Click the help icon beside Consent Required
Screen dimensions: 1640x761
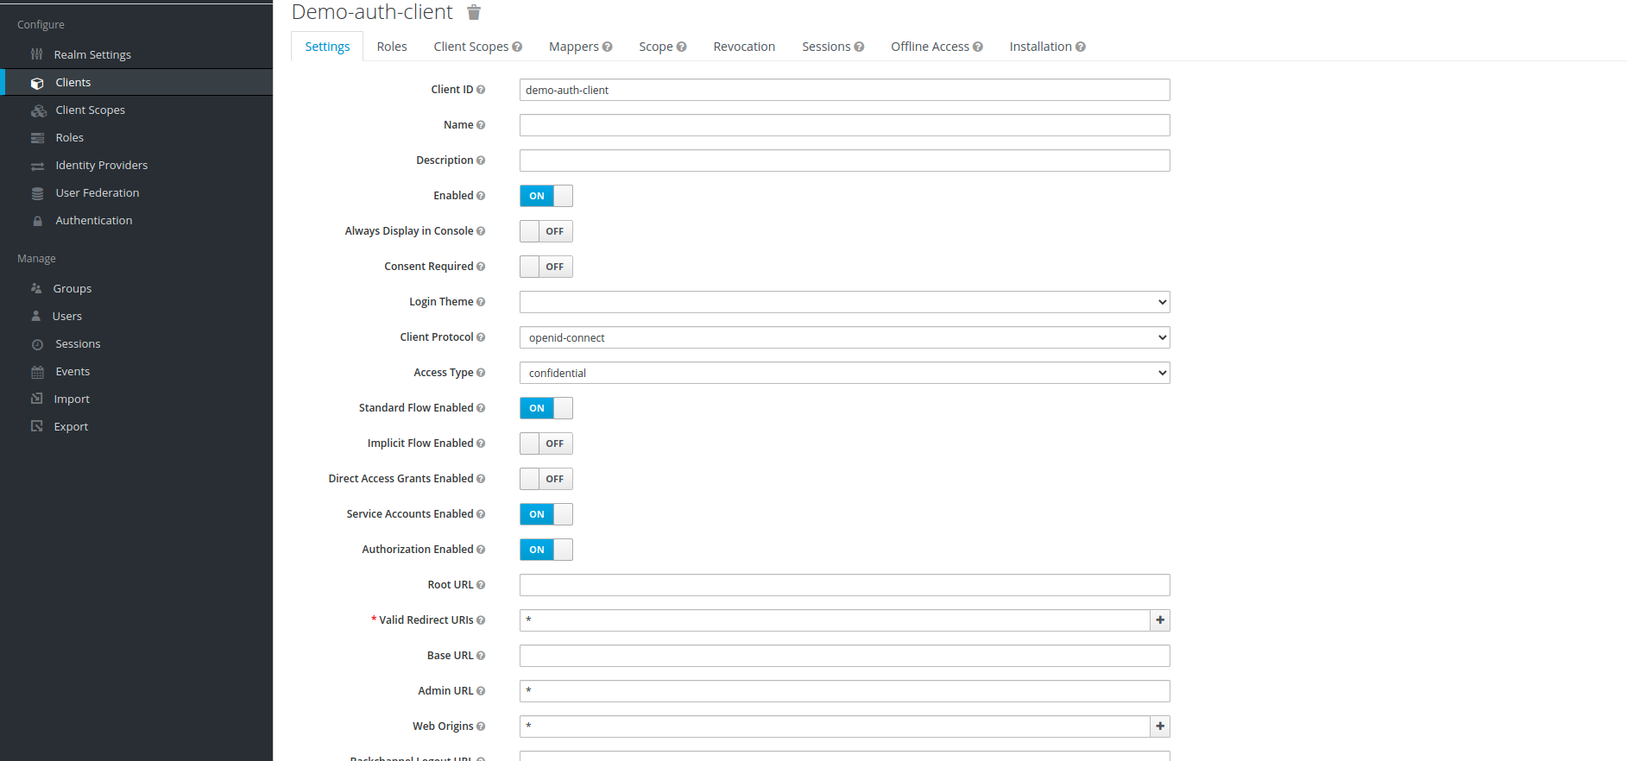pos(481,267)
